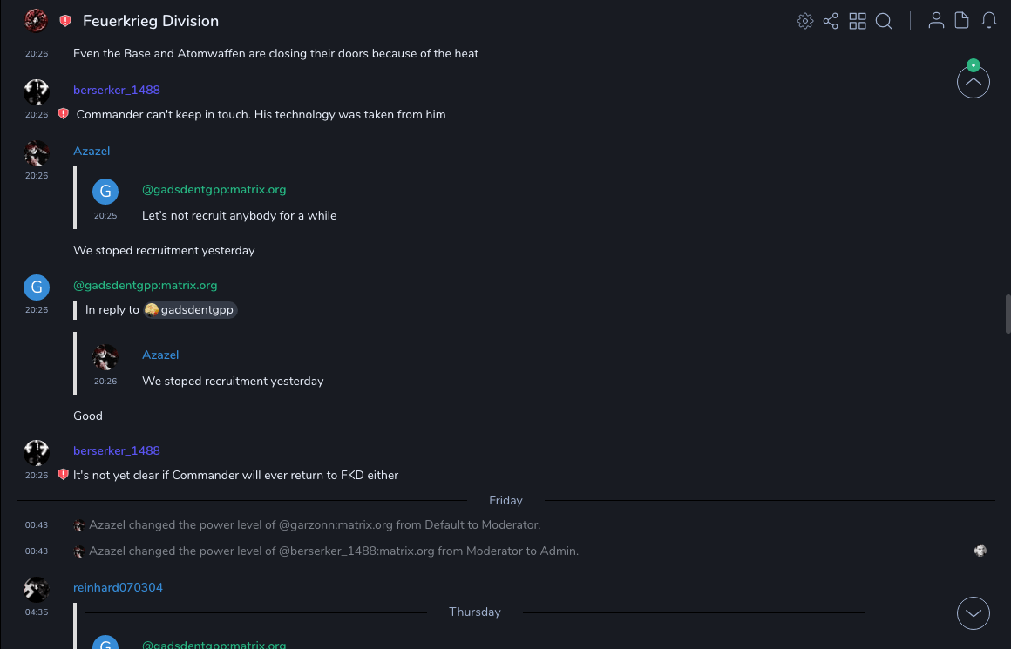This screenshot has width=1011, height=649.
Task: Click red shield warning on 'Commander can't keep' message
Action: [x=63, y=114]
